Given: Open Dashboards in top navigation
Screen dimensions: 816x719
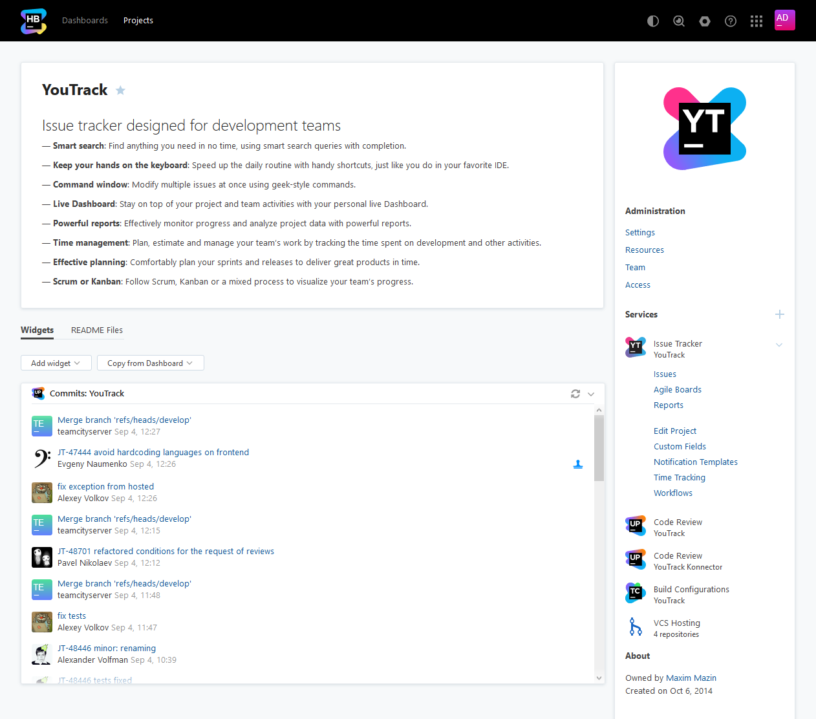Looking at the screenshot, I should tap(85, 21).
